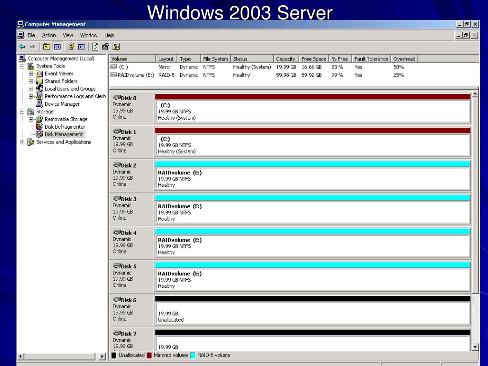Click the Disk 6 drive label
488x366 pixels.
pyautogui.click(x=128, y=300)
